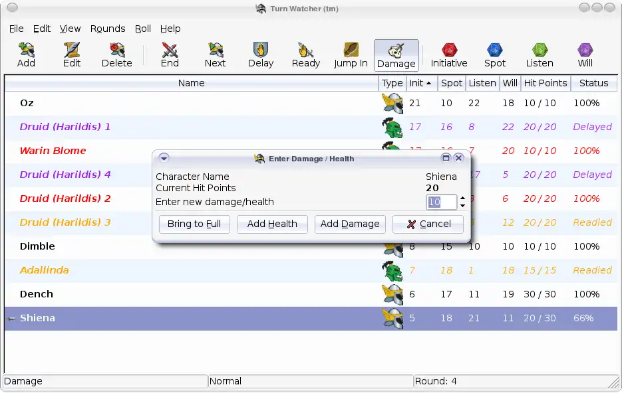Viewport: 622px width, 393px height.
Task: Click Shiena's 20 / 30 hit points cell
Action: (x=540, y=318)
